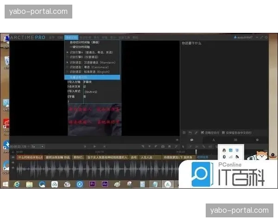The width and height of the screenshot is (278, 222).
Task: Set recognition language to Mandarin
Action: pos(92,62)
